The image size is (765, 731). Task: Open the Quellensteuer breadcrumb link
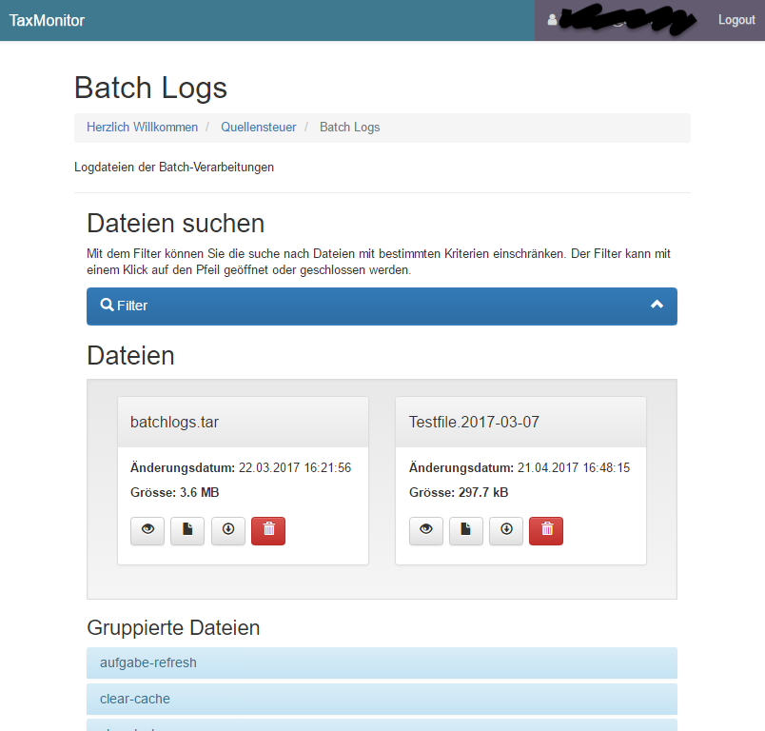(259, 127)
